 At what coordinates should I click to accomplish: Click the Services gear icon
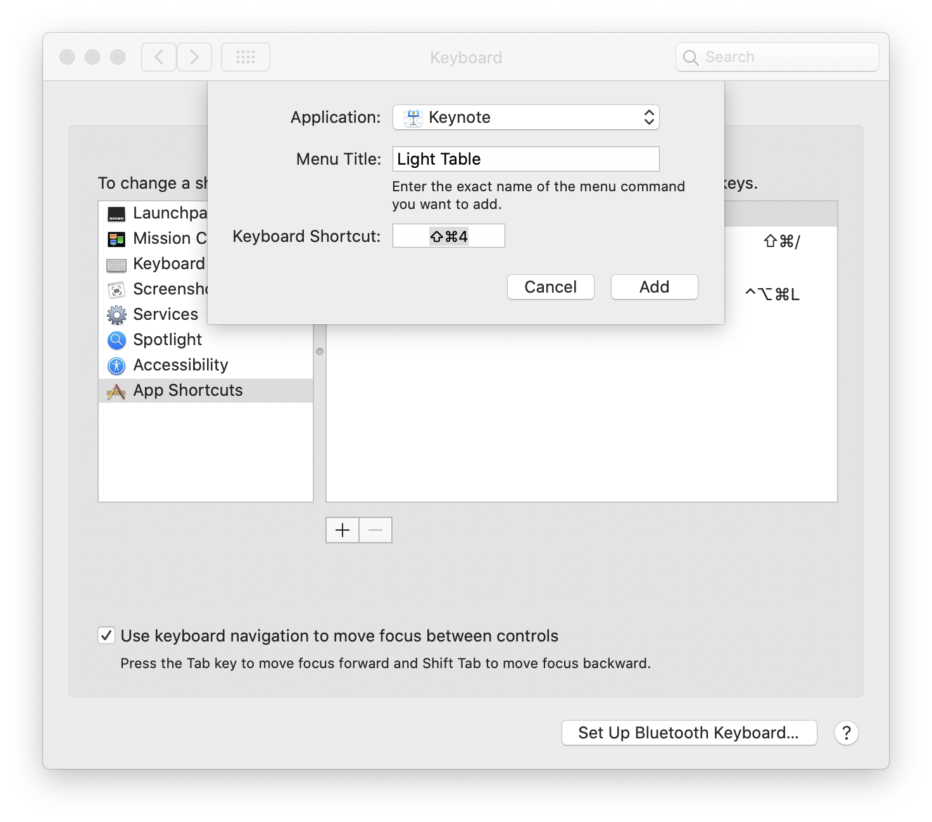click(116, 315)
